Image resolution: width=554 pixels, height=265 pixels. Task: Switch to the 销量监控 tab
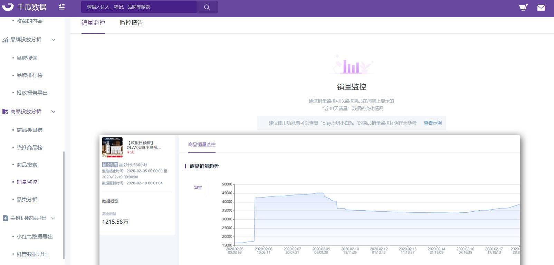[93, 23]
